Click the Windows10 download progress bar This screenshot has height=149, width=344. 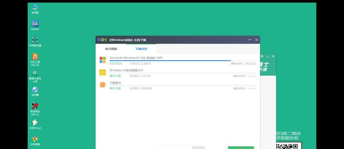(x=182, y=60)
